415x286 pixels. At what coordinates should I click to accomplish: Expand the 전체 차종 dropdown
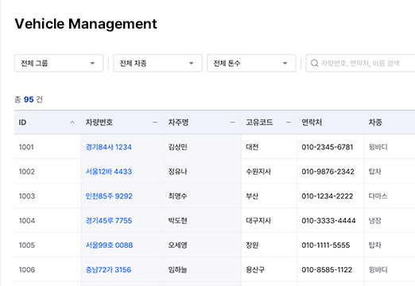click(x=157, y=63)
